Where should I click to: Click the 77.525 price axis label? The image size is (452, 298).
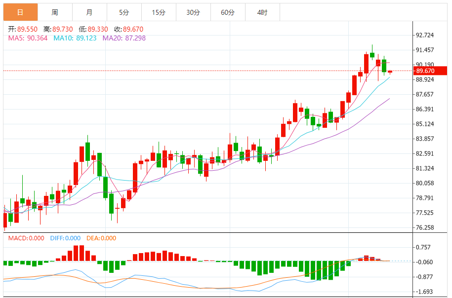(425, 213)
